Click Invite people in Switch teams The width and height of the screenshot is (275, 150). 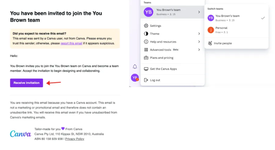pyautogui.click(x=237, y=43)
